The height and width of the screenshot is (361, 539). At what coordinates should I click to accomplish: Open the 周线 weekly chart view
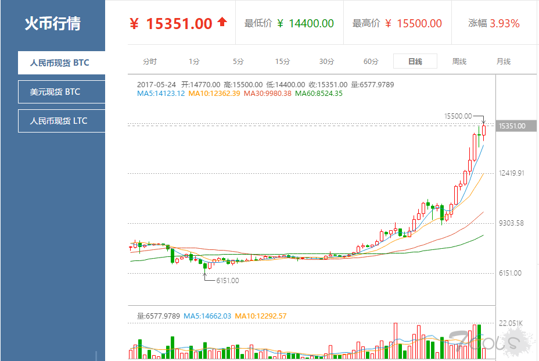tap(458, 60)
